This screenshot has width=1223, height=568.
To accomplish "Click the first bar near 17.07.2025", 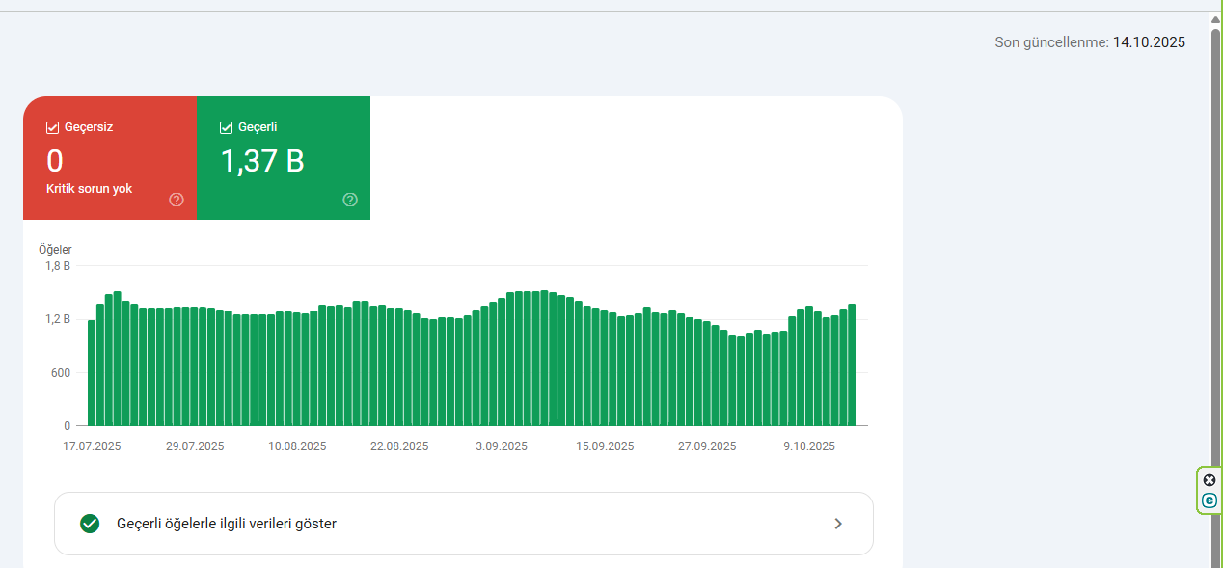I will [92, 373].
